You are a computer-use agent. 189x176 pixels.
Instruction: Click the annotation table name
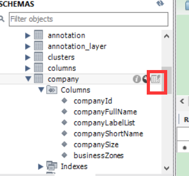tap(66, 35)
